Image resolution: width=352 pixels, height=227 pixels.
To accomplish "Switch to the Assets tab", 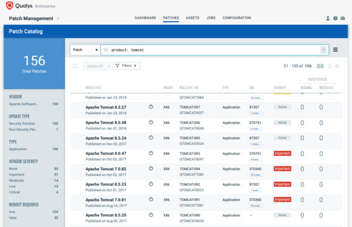I will (x=192, y=18).
